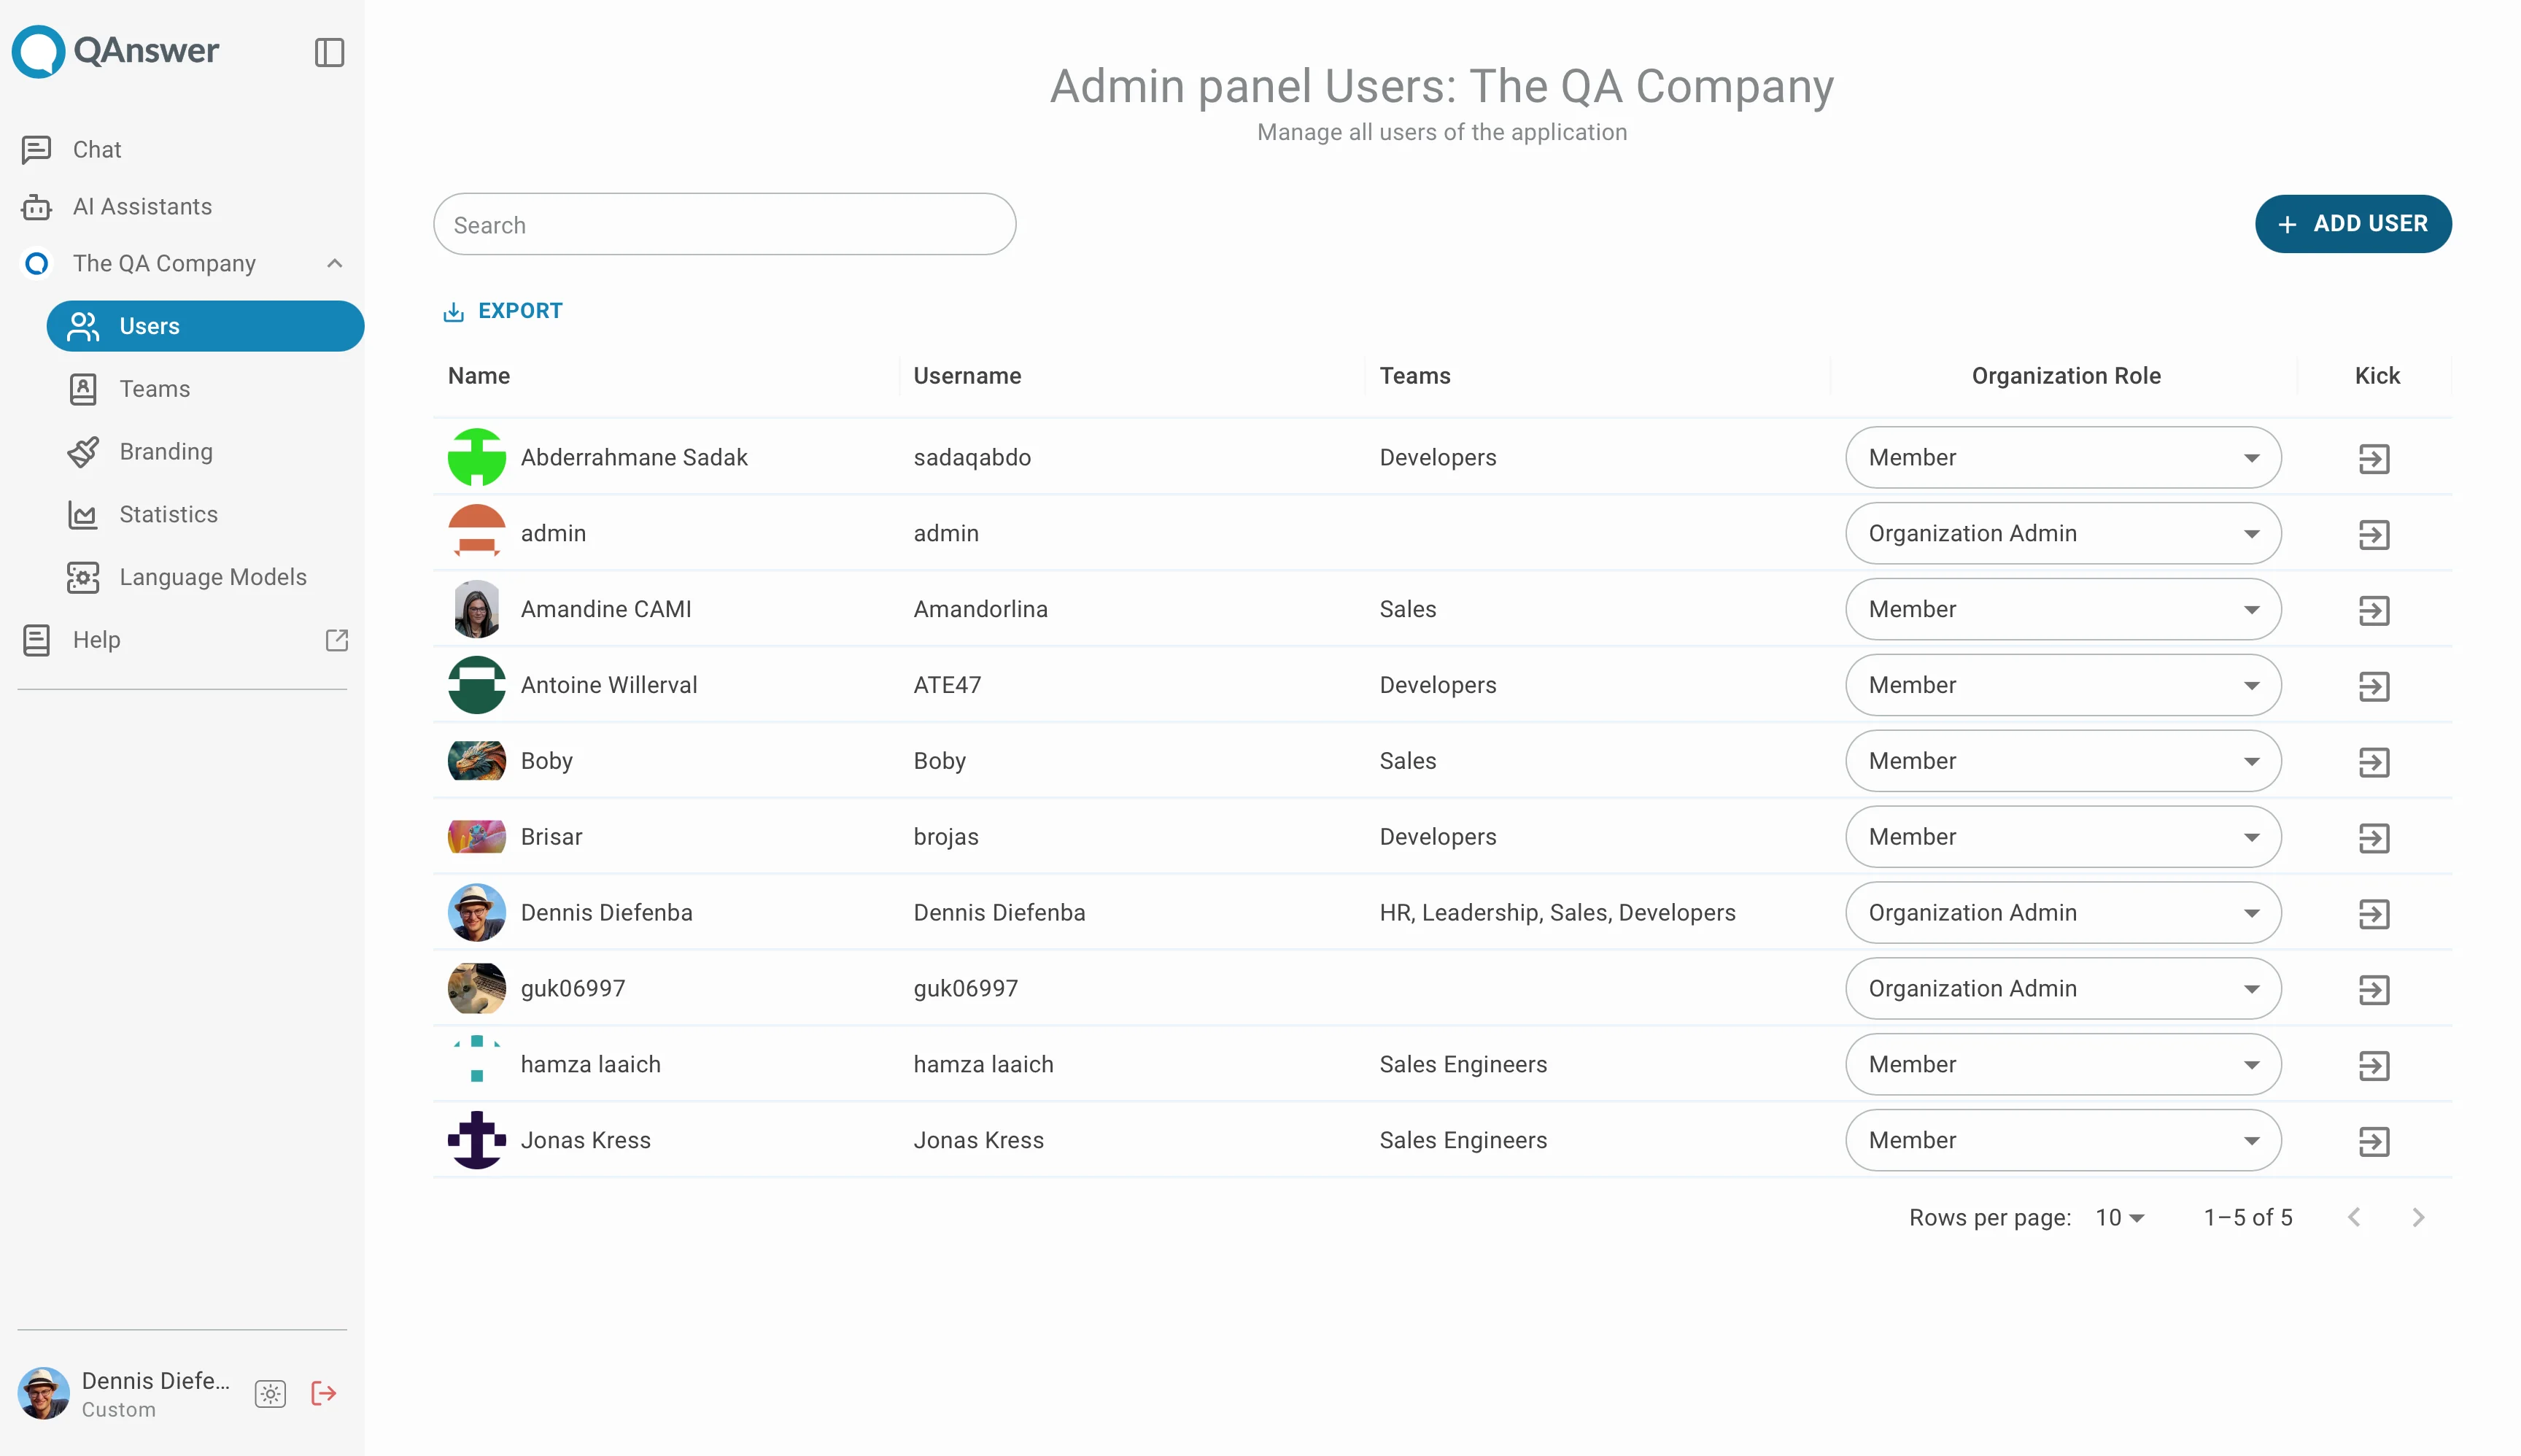
Task: Open AI Assistants
Action: 142,206
